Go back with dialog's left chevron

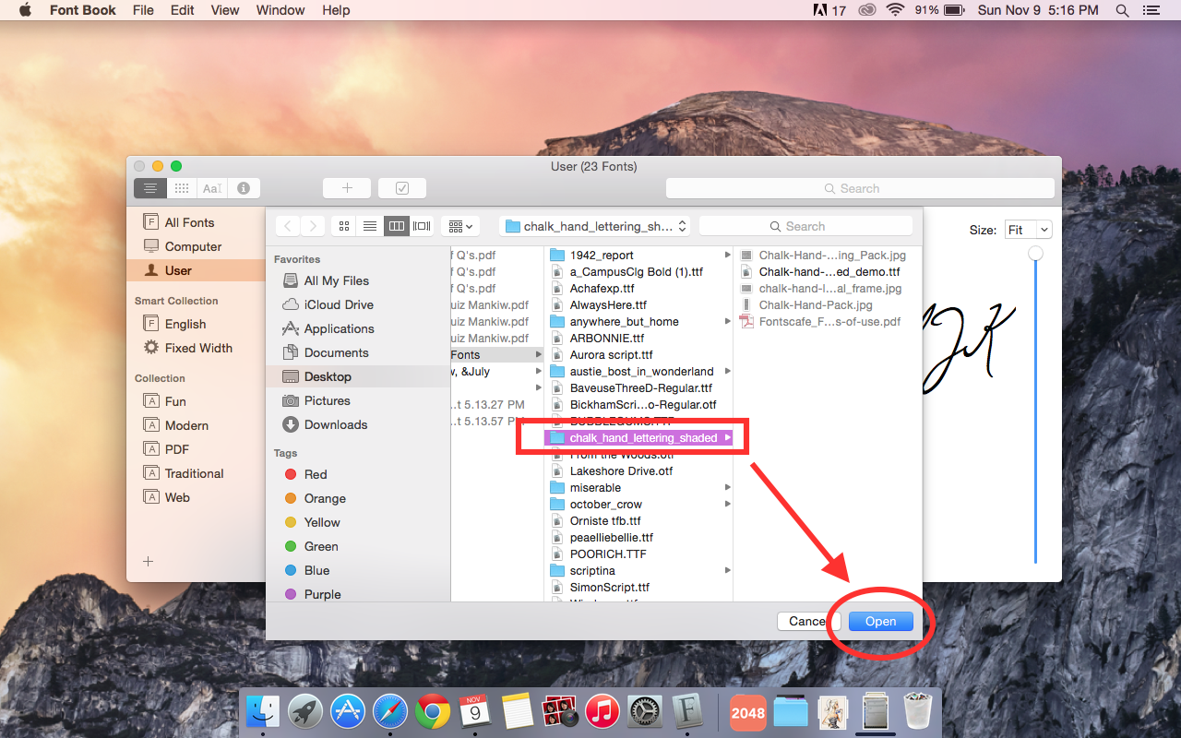pos(288,226)
